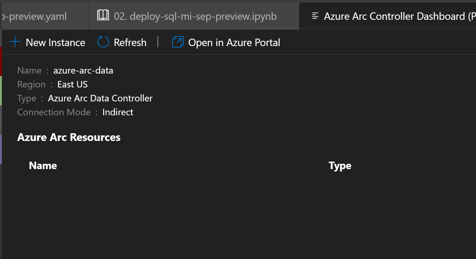Viewport: 476px width, 259px height.
Task: Open the controller in Azure Portal
Action: tap(234, 42)
